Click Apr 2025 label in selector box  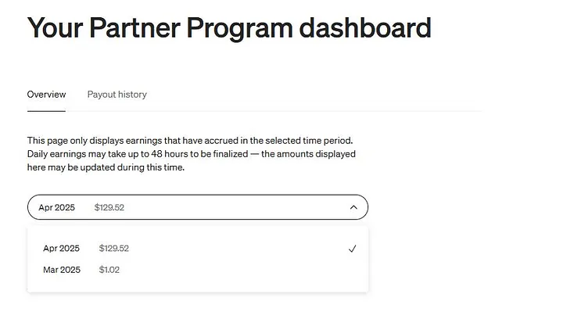(57, 207)
